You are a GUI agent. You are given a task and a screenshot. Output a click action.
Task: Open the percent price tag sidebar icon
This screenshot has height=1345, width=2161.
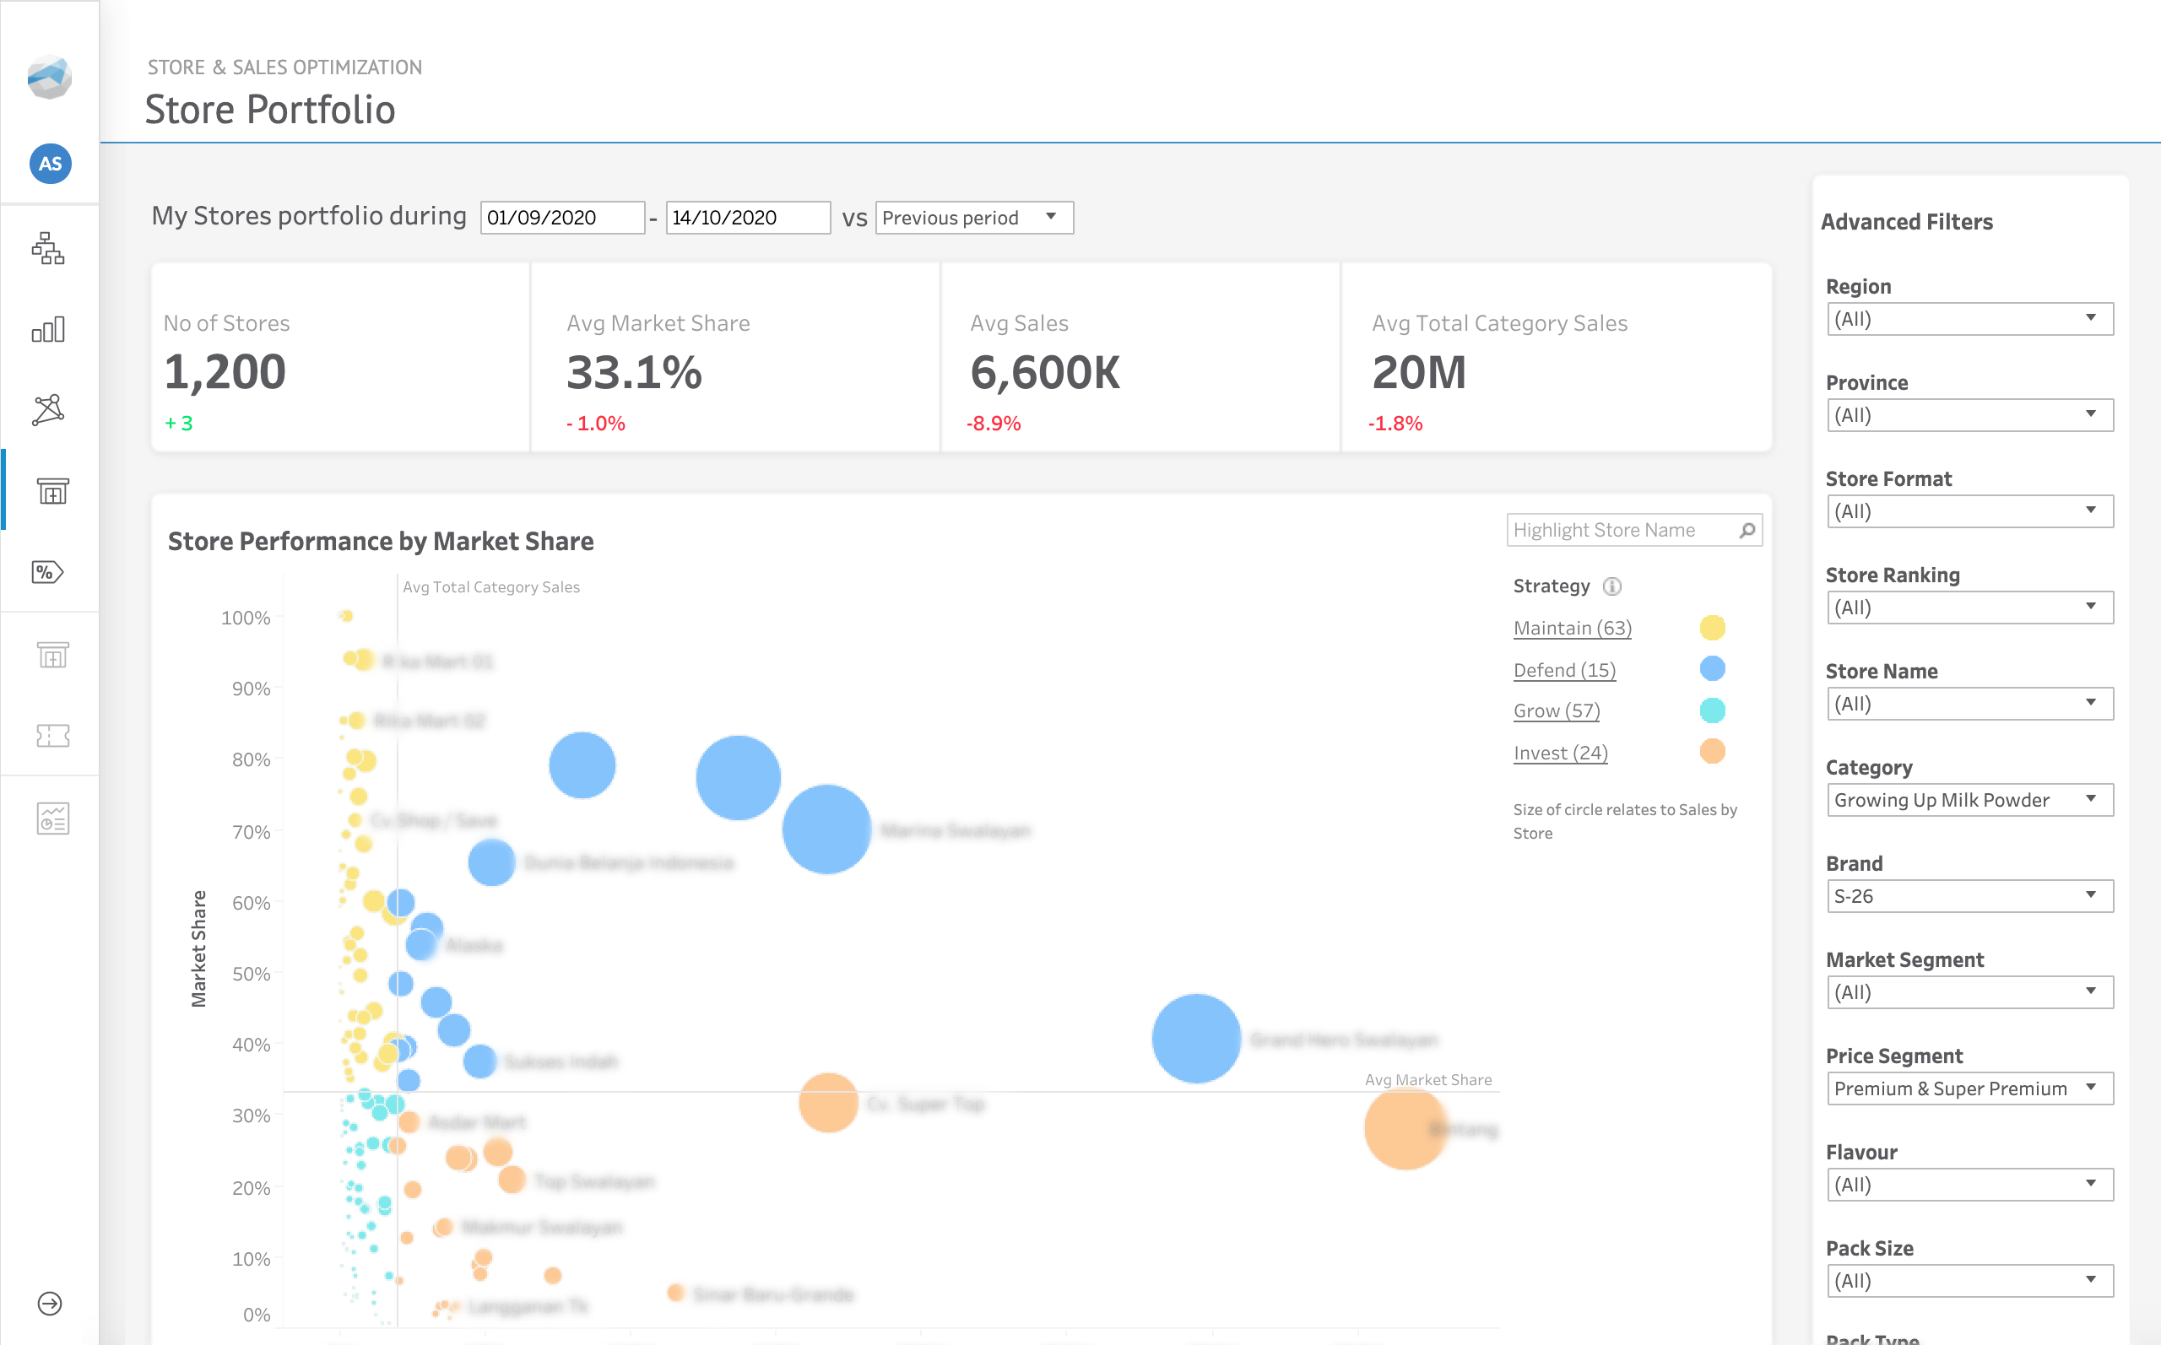(x=49, y=572)
